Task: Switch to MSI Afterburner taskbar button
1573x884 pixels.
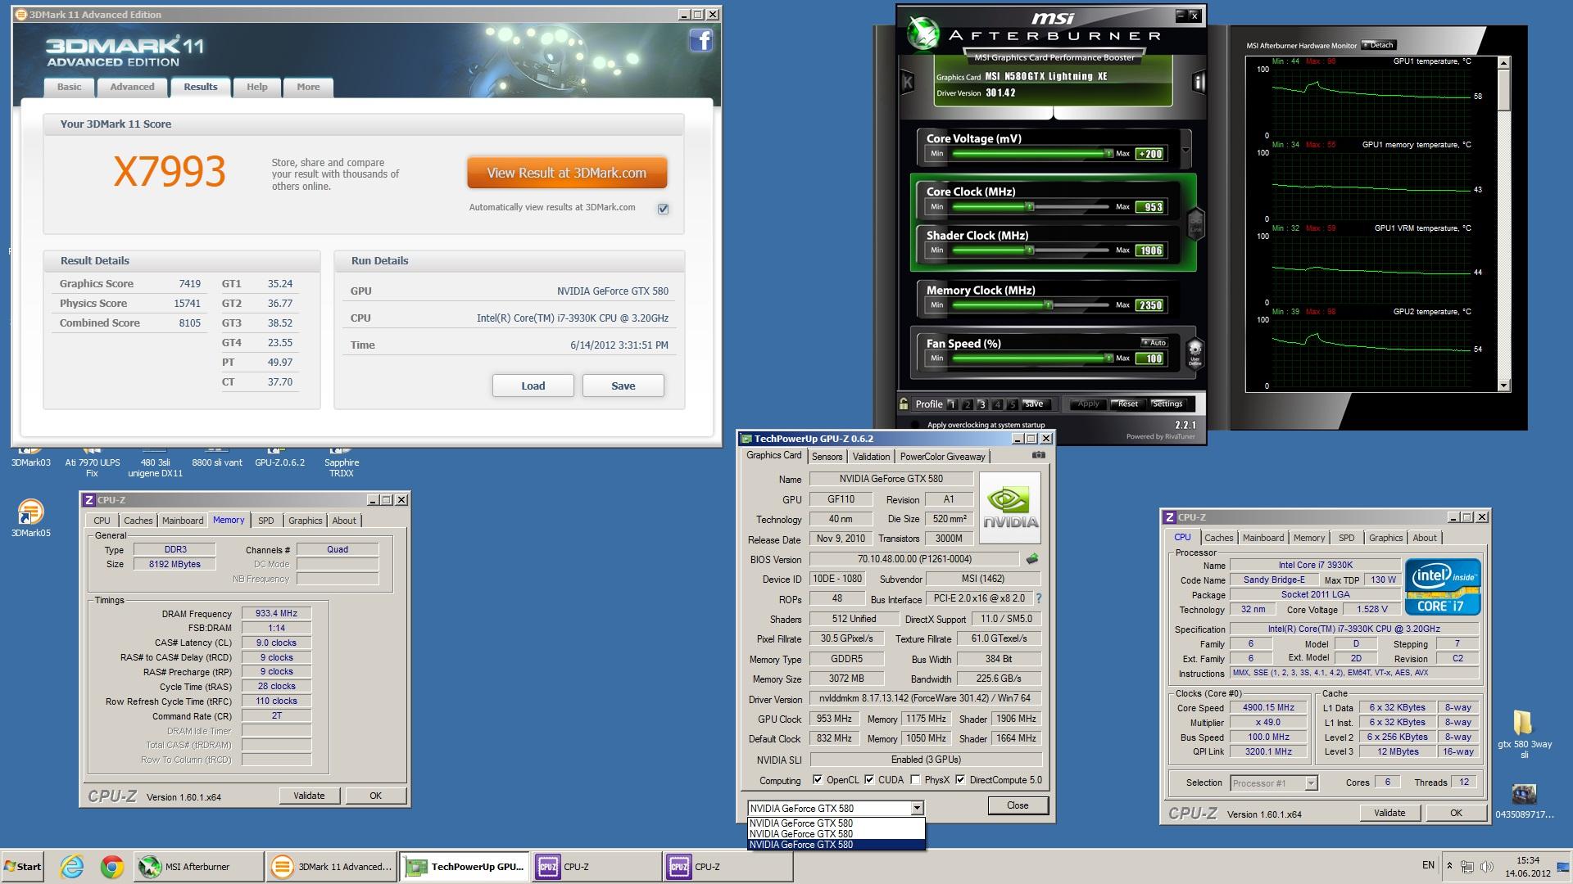Action: pyautogui.click(x=198, y=866)
